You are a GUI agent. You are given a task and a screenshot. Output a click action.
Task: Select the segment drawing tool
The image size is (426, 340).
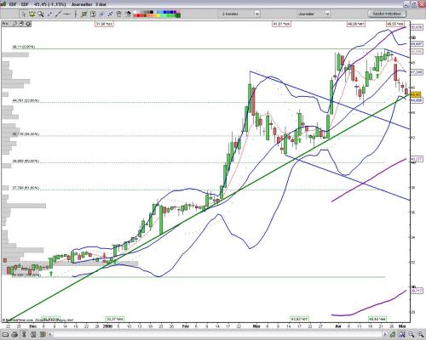coord(49,14)
